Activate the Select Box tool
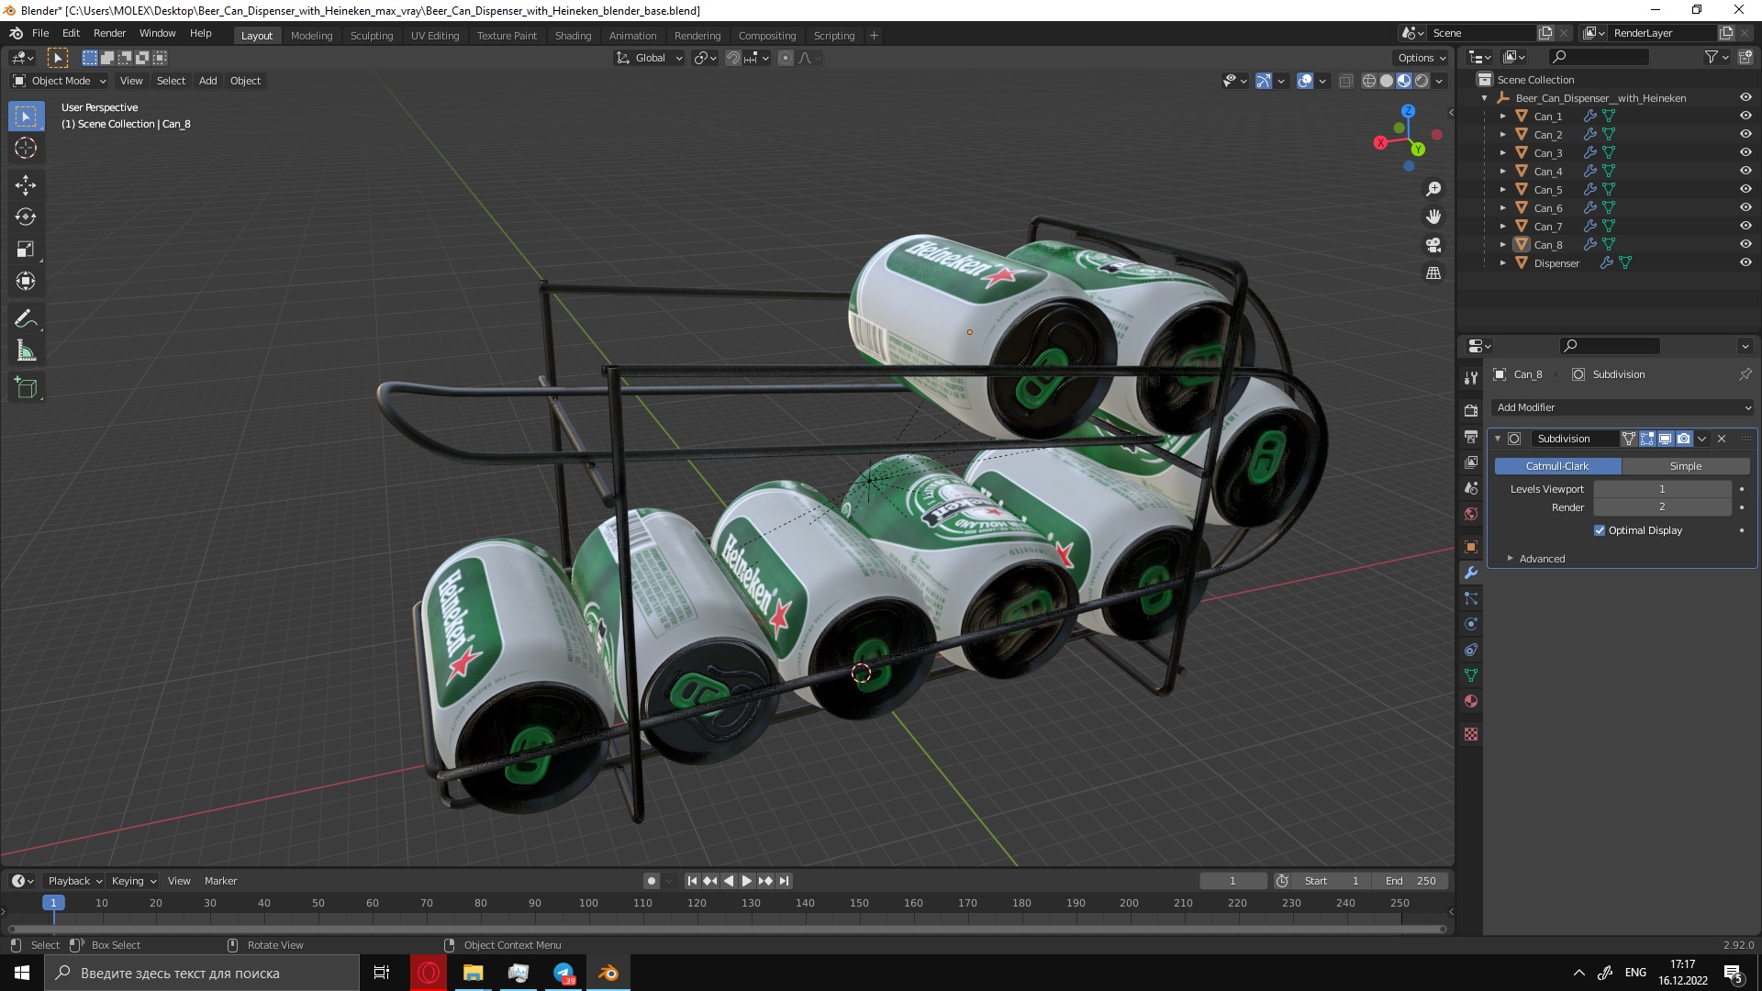Image resolution: width=1762 pixels, height=991 pixels. 26,117
